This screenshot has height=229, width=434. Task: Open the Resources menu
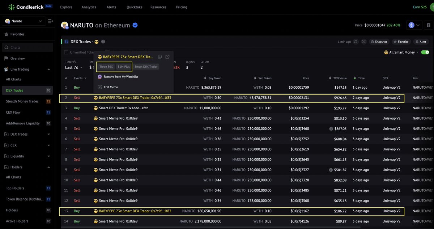point(158,7)
